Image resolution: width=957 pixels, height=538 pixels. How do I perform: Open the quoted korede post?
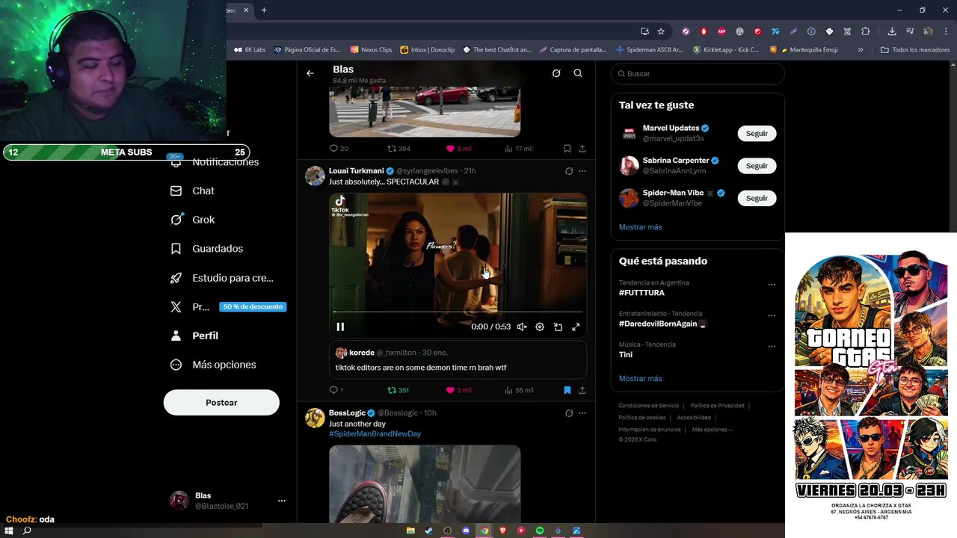458,360
